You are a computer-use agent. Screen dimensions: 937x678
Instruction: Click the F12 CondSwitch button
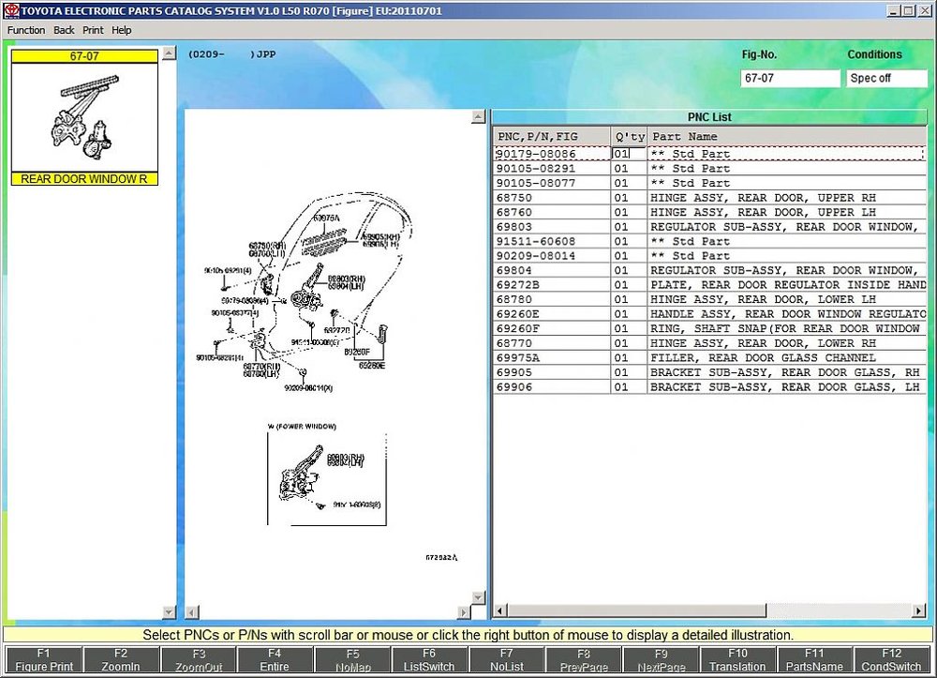pos(892,659)
